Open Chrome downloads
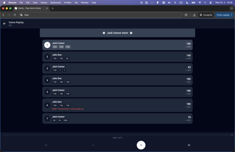 point(194,15)
